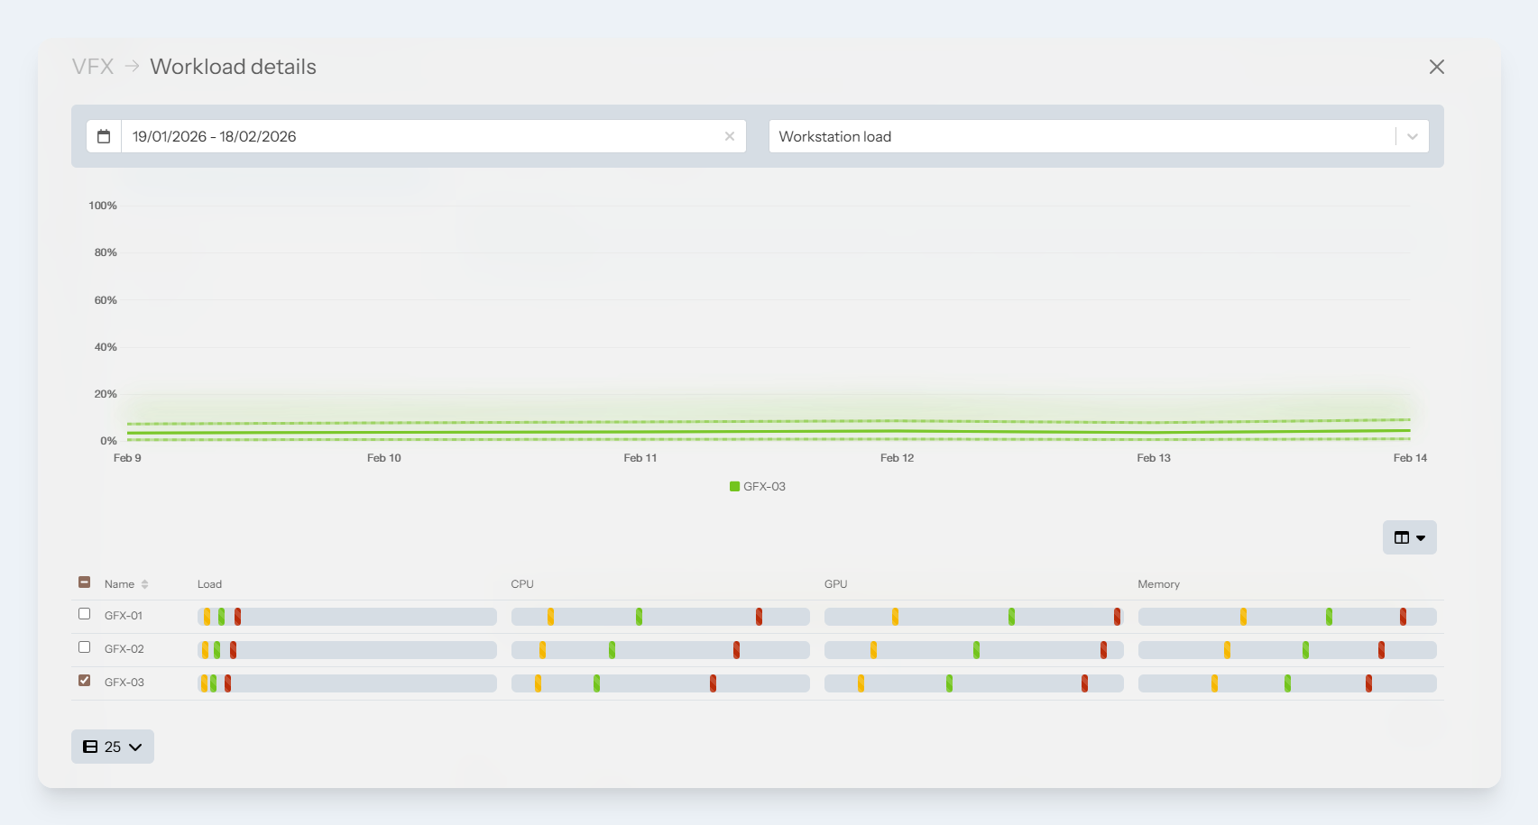Click the CPU column header
The width and height of the screenshot is (1538, 825).
[x=522, y=584]
